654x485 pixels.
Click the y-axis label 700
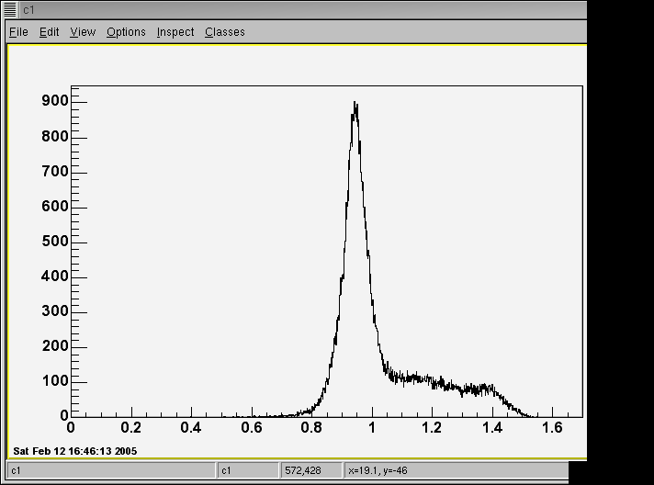[55, 172]
